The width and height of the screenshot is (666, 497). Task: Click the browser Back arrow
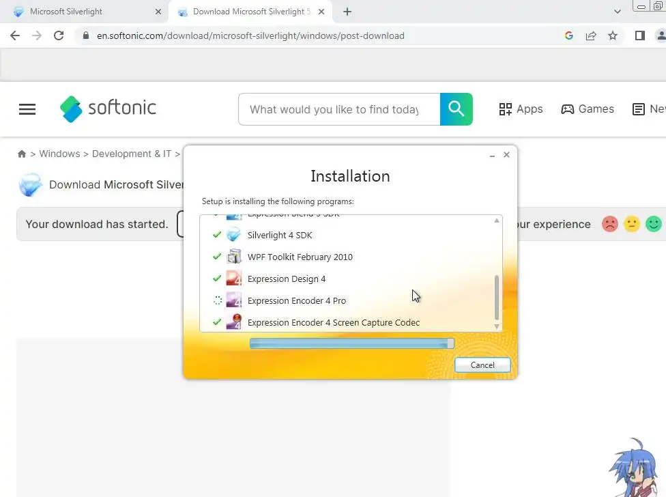15,35
